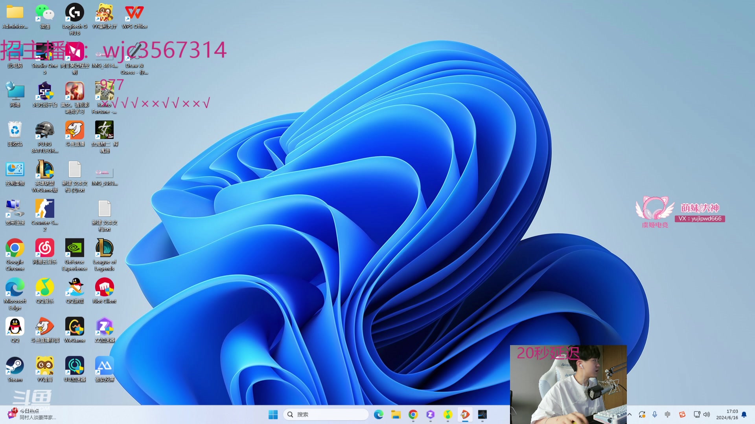Launch QQ音乐 shortcut
Image resolution: width=755 pixels, height=424 pixels.
[45, 291]
